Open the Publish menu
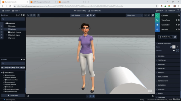Image resolution: width=181 pixels, height=101 pixels. click(x=170, y=11)
